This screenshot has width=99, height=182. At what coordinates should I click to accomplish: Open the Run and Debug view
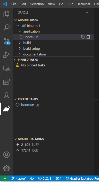[6, 55]
